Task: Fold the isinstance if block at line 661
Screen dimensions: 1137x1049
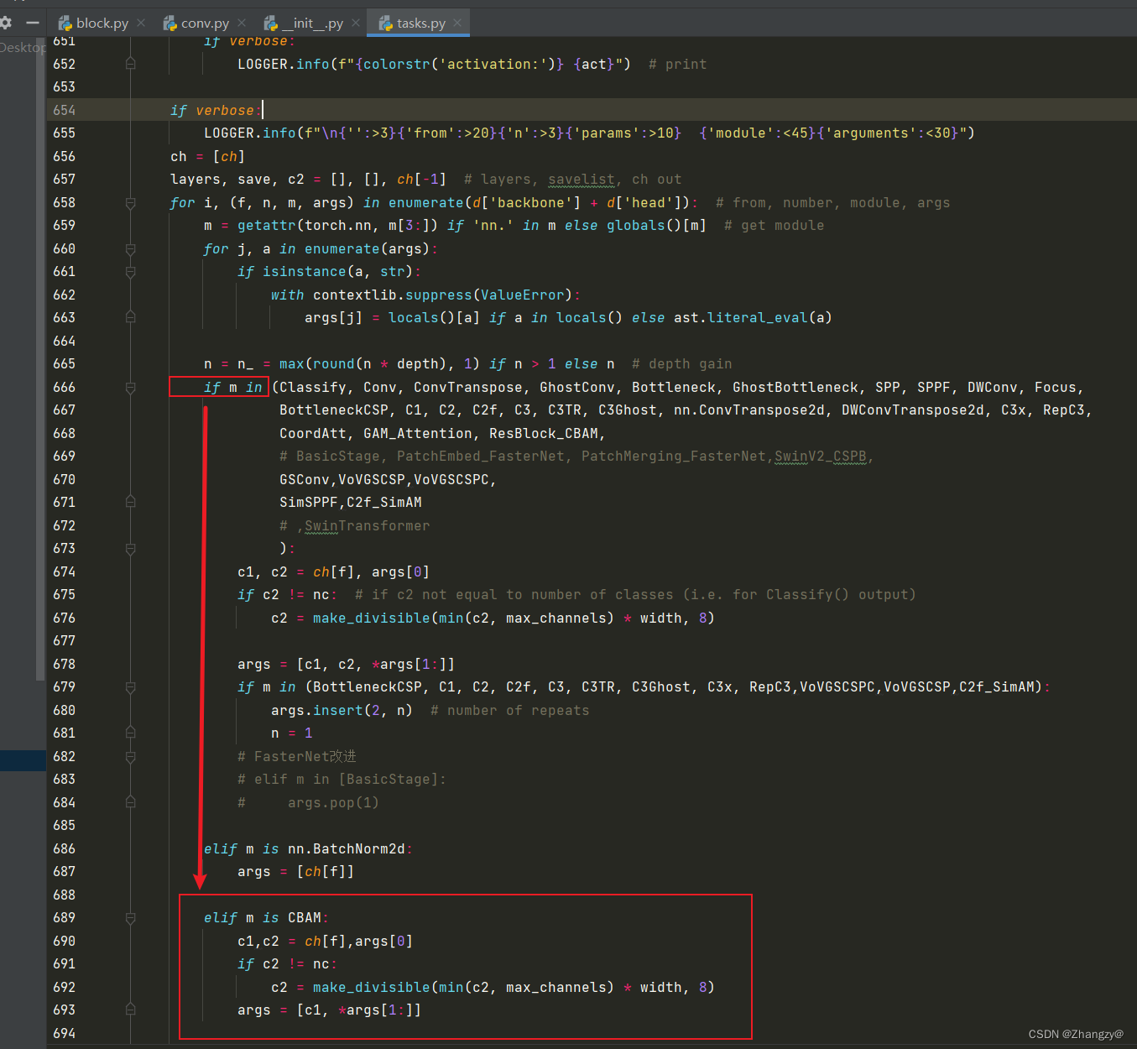Action: (x=130, y=272)
